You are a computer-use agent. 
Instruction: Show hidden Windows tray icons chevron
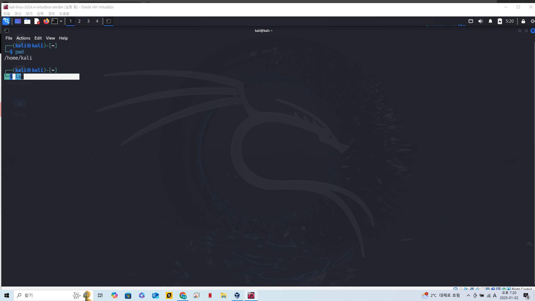click(468, 295)
